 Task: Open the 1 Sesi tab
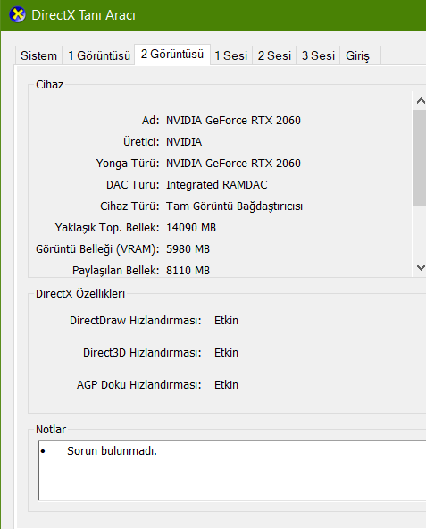coord(231,55)
